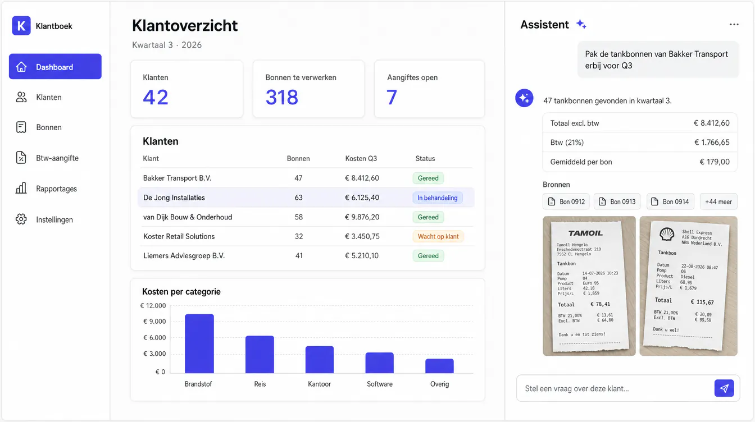Send message with paper-plane button
Viewport: 755px width, 422px height.
click(724, 388)
